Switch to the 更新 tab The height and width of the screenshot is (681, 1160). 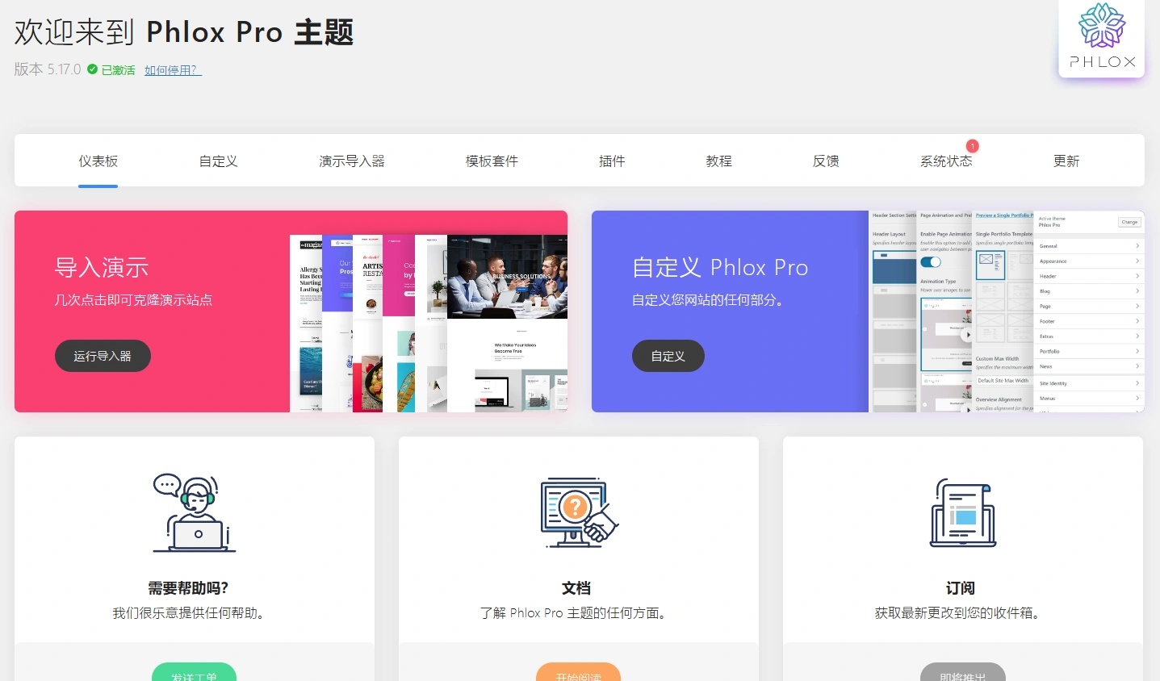[1066, 161]
